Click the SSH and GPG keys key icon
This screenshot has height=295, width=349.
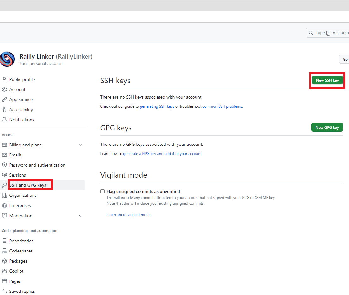coord(4,185)
